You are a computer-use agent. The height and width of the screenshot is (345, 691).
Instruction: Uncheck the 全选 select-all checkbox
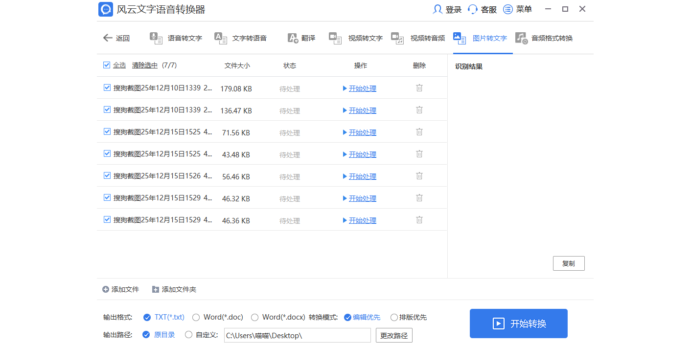pyautogui.click(x=107, y=65)
